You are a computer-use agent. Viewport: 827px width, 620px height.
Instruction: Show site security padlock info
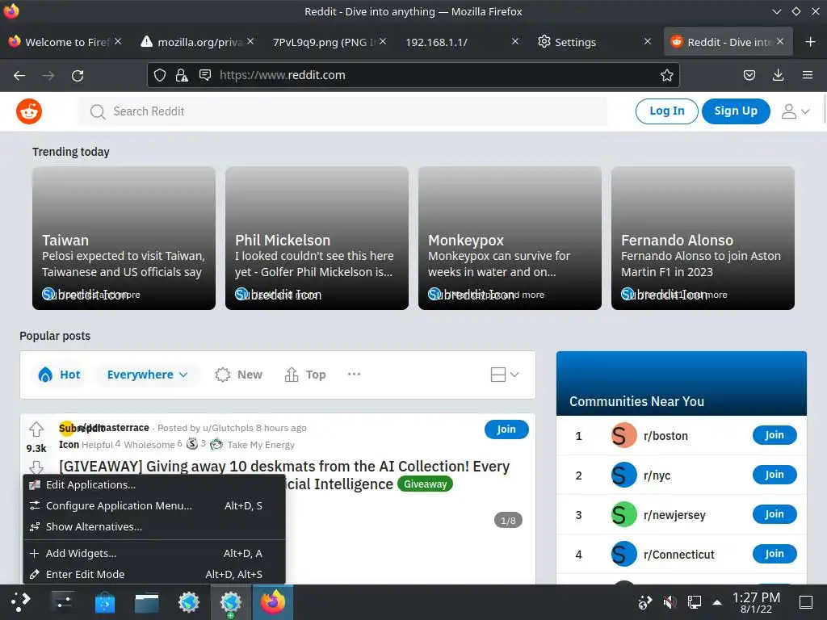[x=182, y=75]
